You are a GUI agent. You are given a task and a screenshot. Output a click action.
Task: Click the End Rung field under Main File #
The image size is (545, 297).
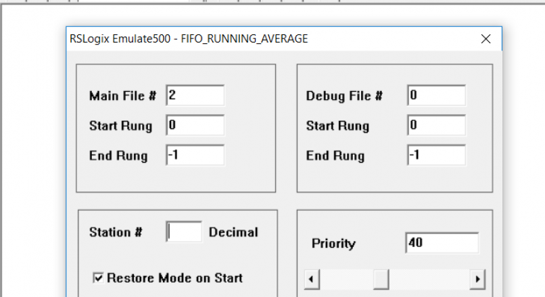point(195,155)
